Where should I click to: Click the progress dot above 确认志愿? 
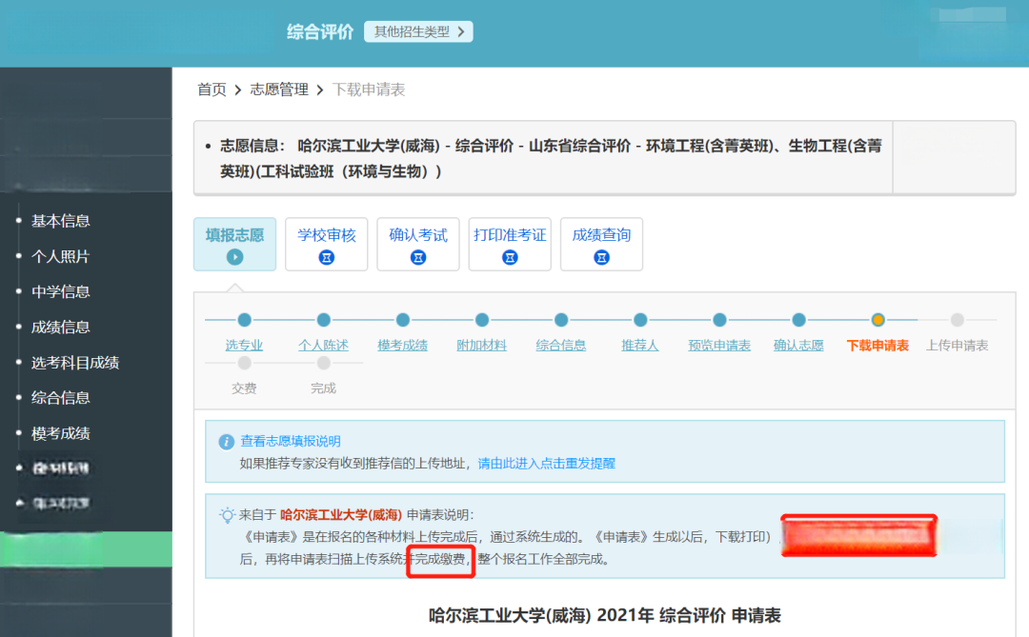point(798,320)
